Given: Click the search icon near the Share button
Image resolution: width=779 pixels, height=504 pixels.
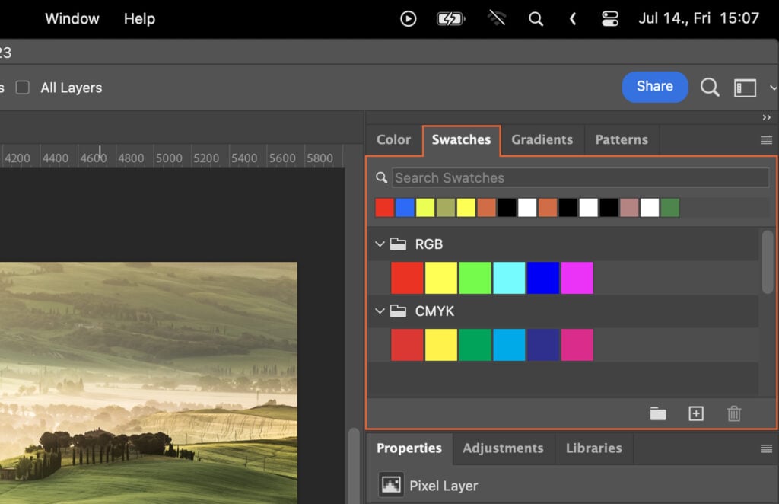Looking at the screenshot, I should pos(709,87).
